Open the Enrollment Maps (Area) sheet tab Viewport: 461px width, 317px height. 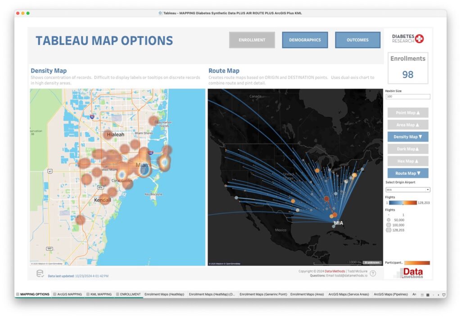(x=307, y=294)
